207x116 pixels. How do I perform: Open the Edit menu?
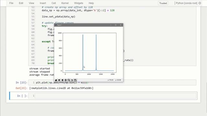[21, 3]
